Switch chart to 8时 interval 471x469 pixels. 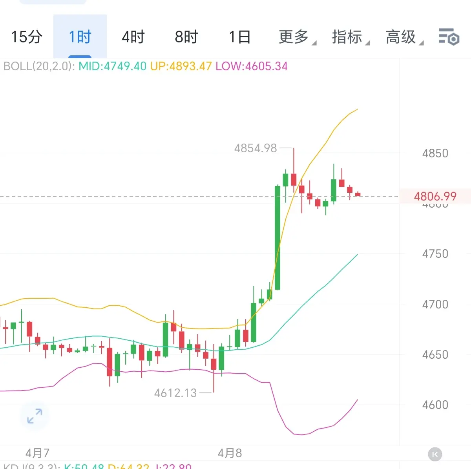[x=186, y=37]
